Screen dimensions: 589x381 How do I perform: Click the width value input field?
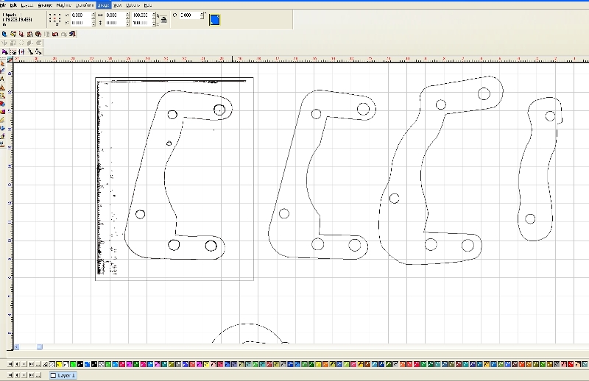pos(116,15)
